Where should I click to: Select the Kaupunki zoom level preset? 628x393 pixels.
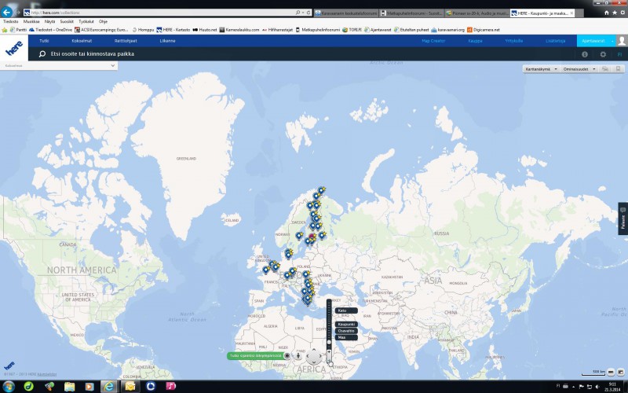point(346,324)
